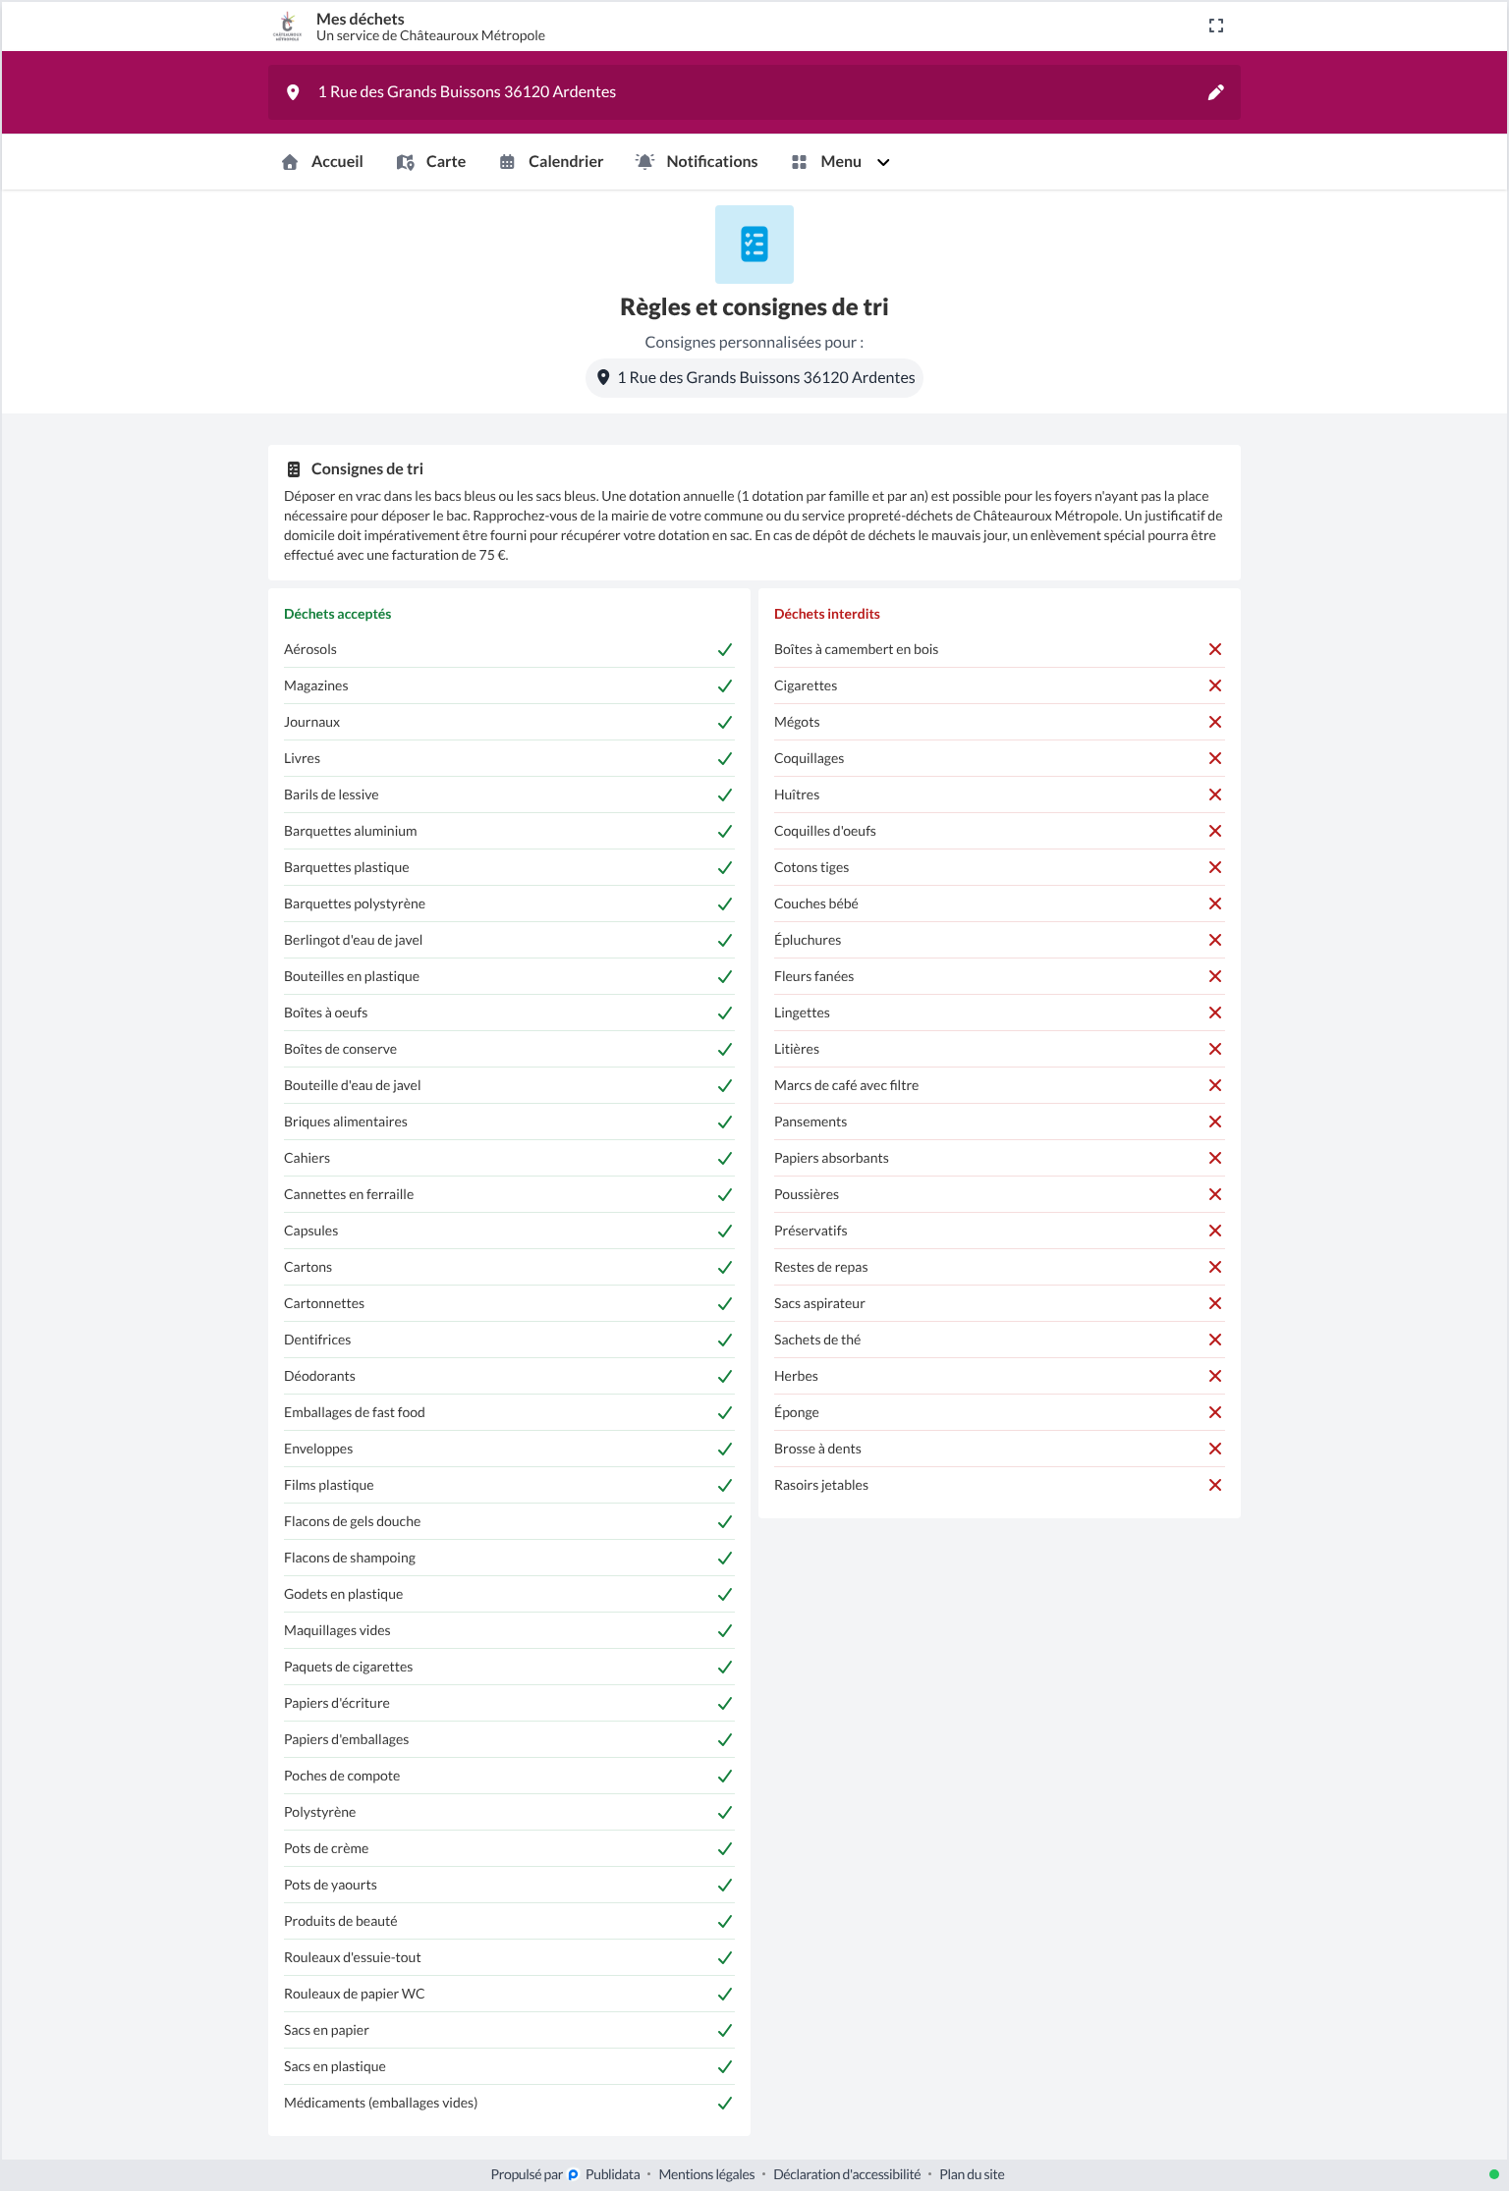
Task: Click the address pill under Consignes personnalisées
Action: 754,378
